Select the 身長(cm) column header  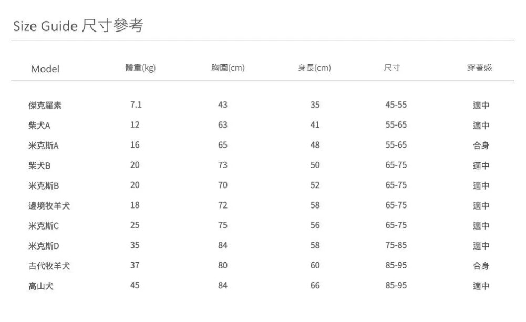[x=314, y=68]
